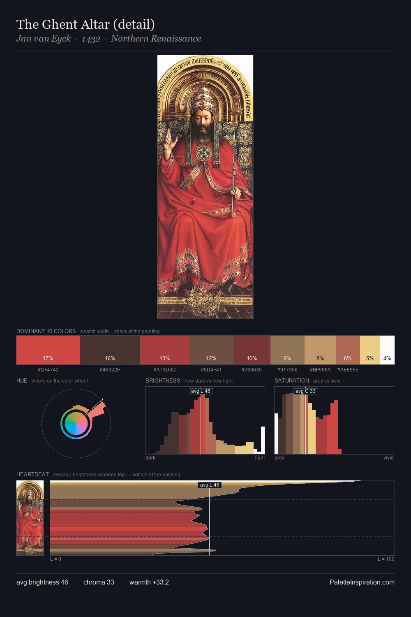Click the 'avg L 46' label in Brightness chart

(201, 391)
